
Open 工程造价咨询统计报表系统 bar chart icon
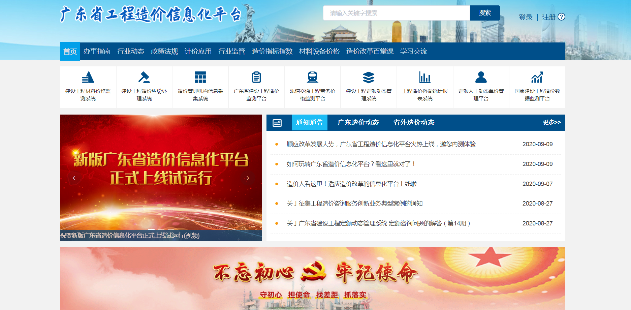click(x=425, y=77)
